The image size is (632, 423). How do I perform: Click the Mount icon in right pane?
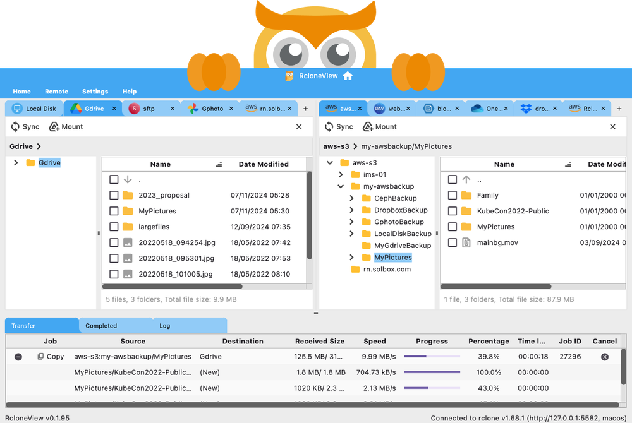pyautogui.click(x=368, y=127)
